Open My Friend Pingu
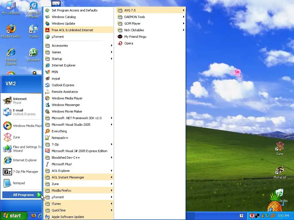The height and width of the screenshot is (220, 294). pos(151,37)
